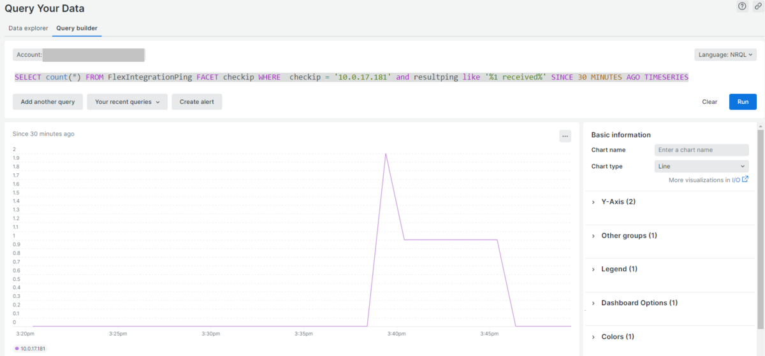This screenshot has height=356, width=765.
Task: Copy permalink with the link icon
Action: click(x=757, y=6)
